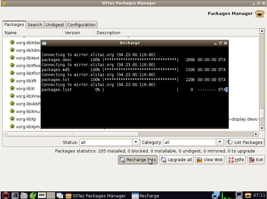Switch to the second desktop pager
This screenshot has width=267, height=199.
pos(51,195)
